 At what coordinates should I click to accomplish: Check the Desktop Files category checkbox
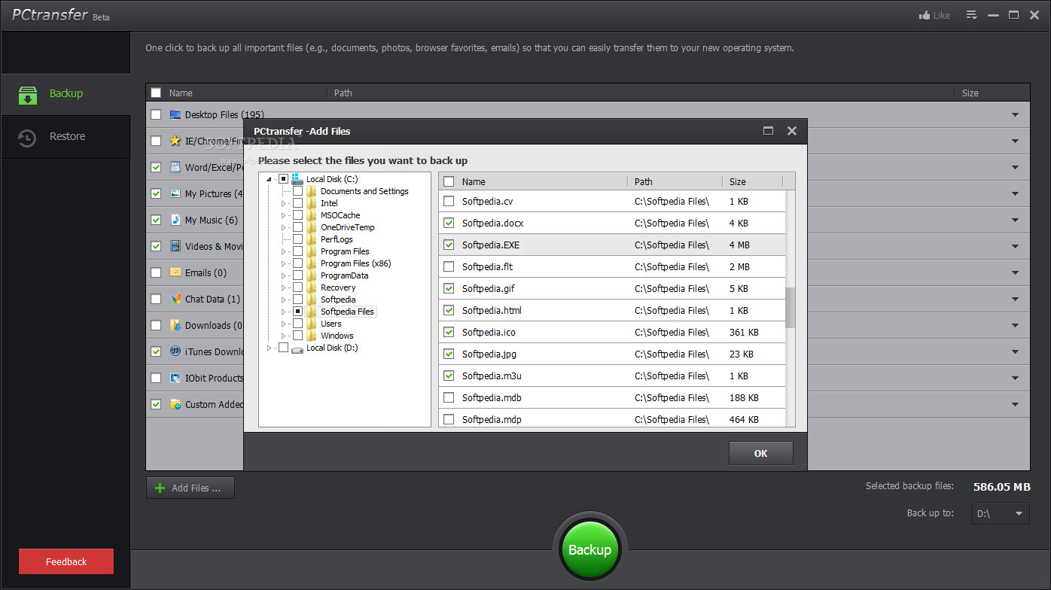156,115
